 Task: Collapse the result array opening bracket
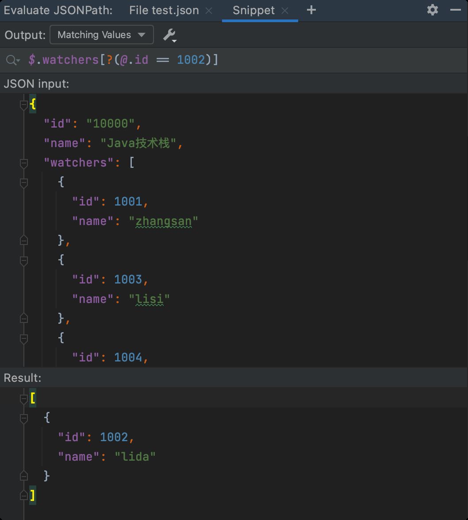pyautogui.click(x=24, y=399)
